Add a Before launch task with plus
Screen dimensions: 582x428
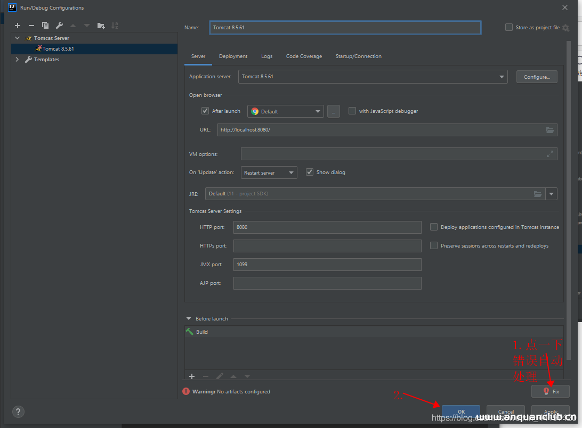click(x=192, y=376)
